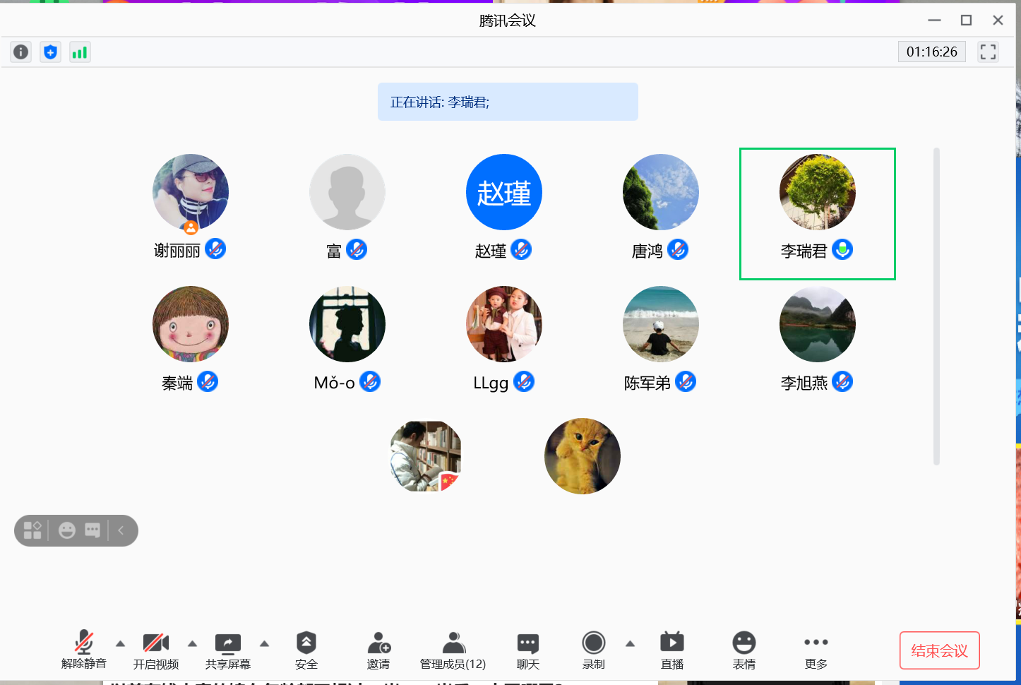Click the participant grid vertical scrollbar

point(936,306)
